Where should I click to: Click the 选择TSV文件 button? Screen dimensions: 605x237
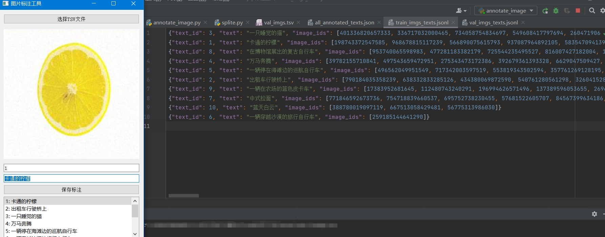click(71, 19)
